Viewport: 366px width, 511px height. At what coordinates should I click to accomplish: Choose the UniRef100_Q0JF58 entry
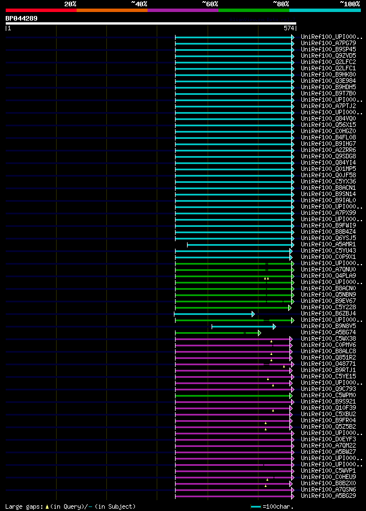[328, 175]
